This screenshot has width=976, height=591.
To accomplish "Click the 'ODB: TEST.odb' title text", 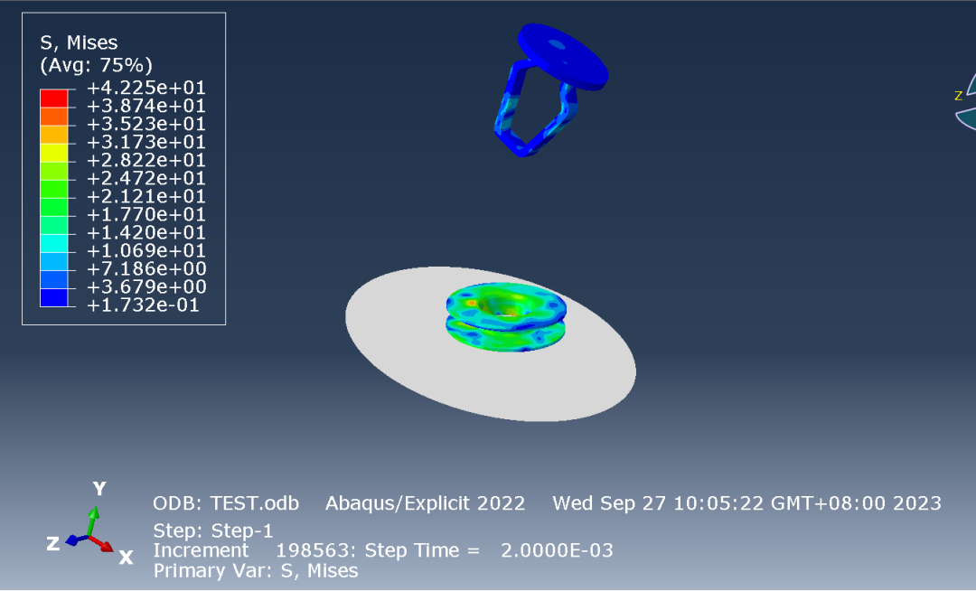I will click(x=226, y=502).
